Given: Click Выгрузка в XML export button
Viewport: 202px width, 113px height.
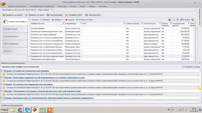Looking at the screenshot, I should point(93,15).
